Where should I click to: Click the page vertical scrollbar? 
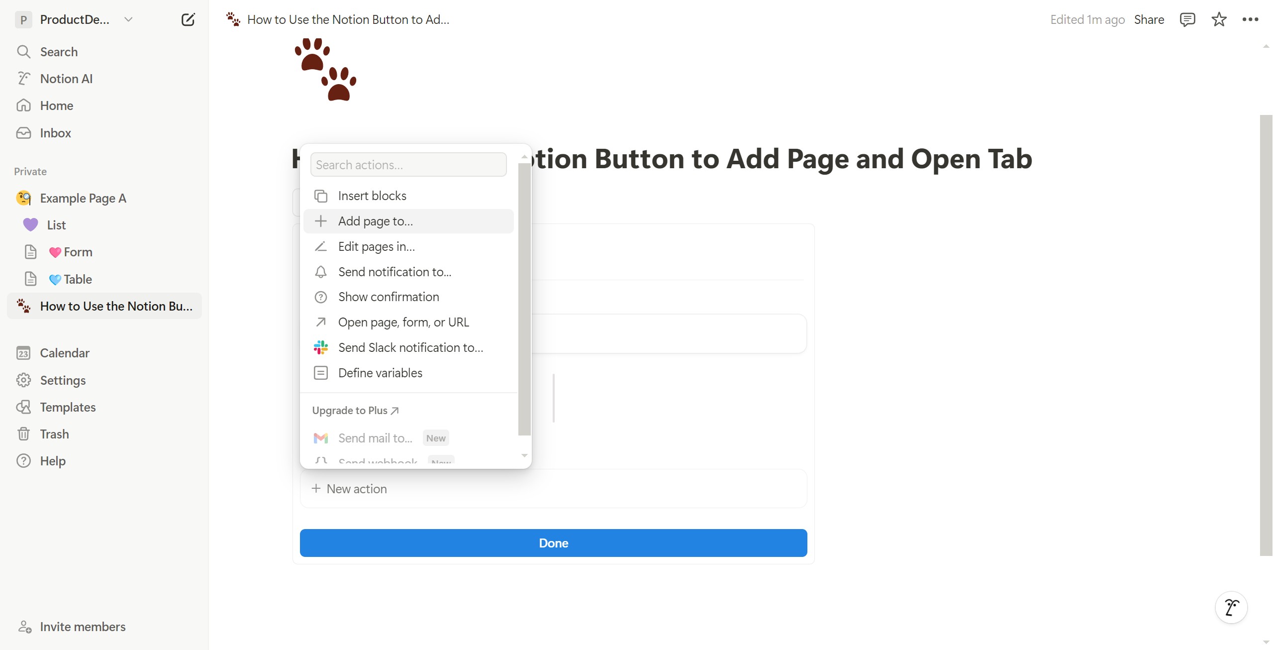click(1266, 335)
